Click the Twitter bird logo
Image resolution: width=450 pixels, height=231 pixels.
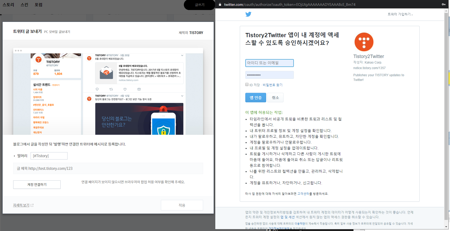pyautogui.click(x=248, y=14)
